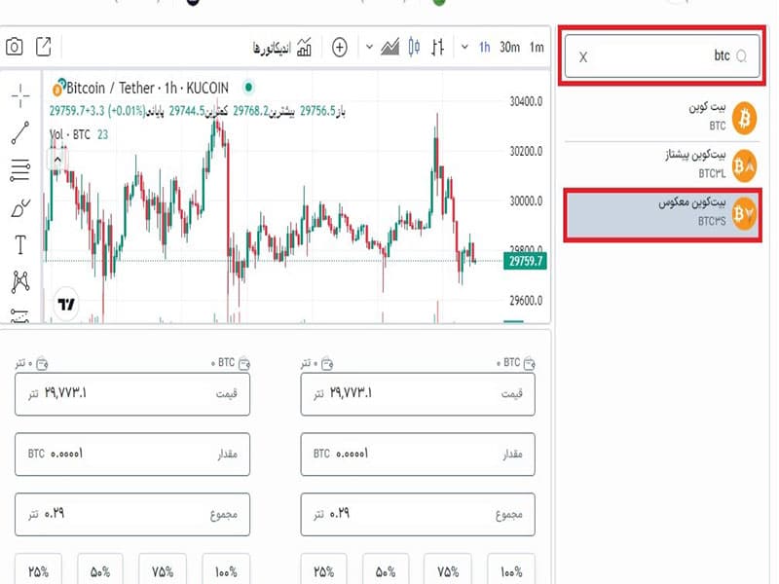The image size is (779, 584).
Task: Select the candlestick chart style
Action: 413,47
